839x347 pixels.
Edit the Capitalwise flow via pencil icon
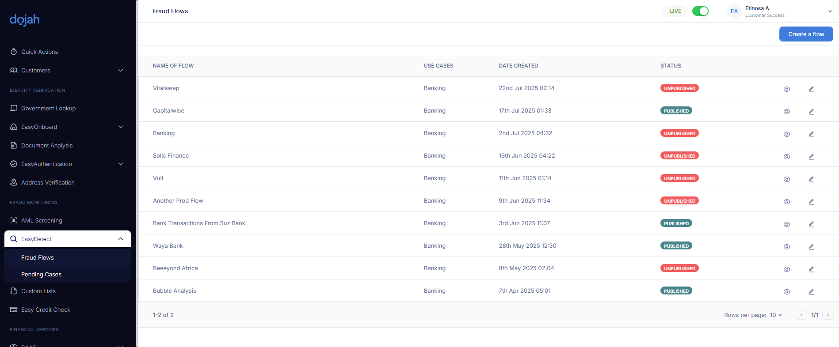tap(811, 111)
